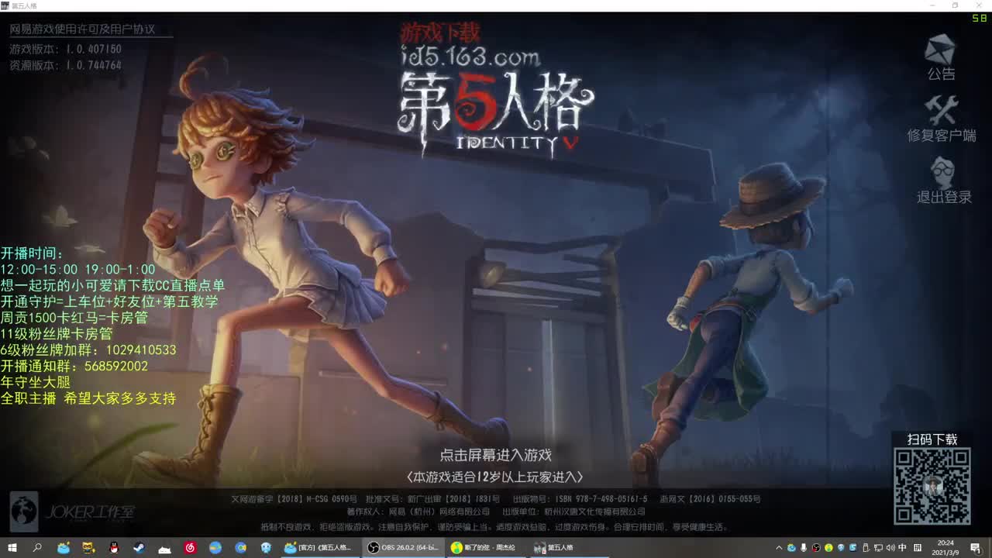Switch to the [官方]《第五人格 taskbar window
The height and width of the screenshot is (558, 992).
(x=319, y=547)
